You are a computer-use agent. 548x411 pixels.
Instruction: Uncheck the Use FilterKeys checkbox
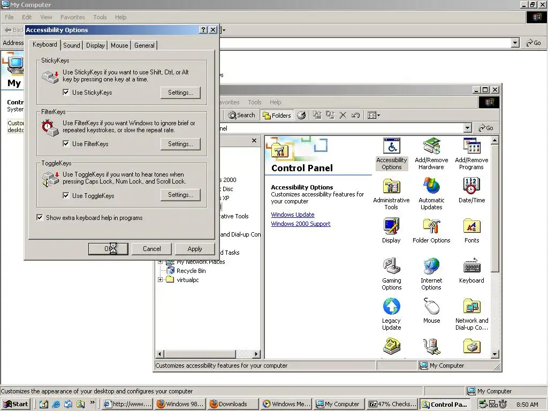(x=66, y=143)
